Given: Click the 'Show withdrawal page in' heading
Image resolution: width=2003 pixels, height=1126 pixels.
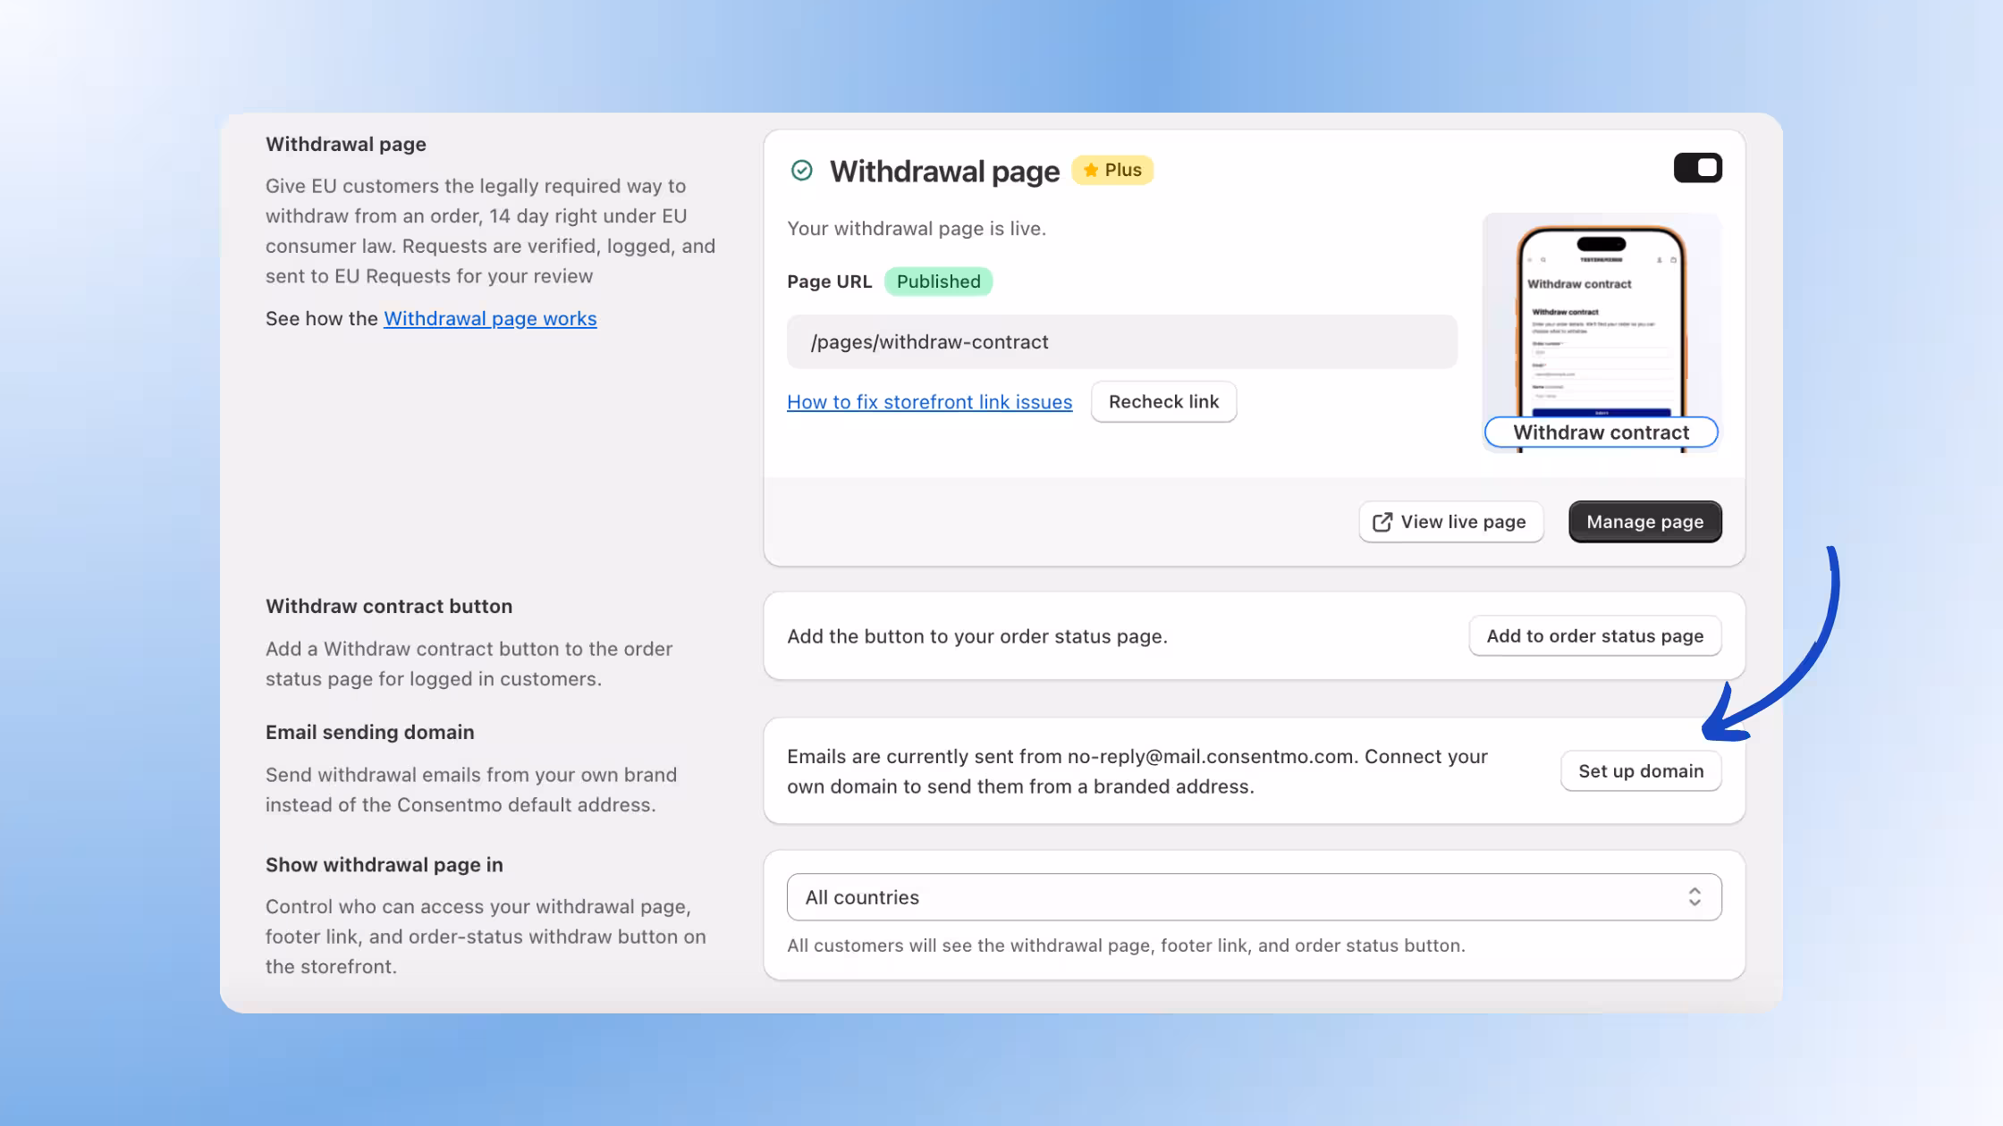Looking at the screenshot, I should 385,865.
